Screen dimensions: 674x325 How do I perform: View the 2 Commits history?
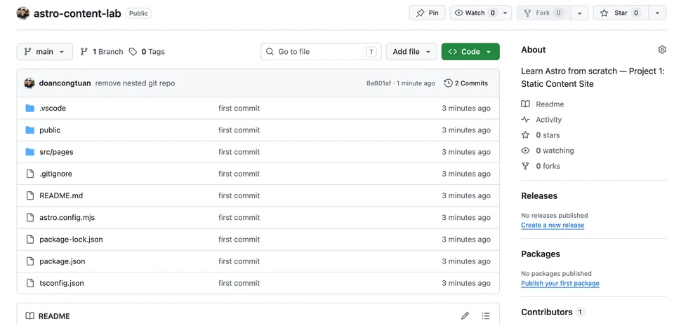[x=466, y=83]
